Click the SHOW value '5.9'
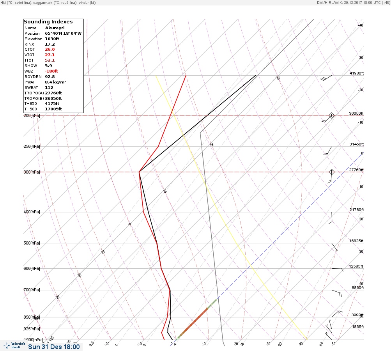This screenshot has width=391, height=351. [x=48, y=66]
